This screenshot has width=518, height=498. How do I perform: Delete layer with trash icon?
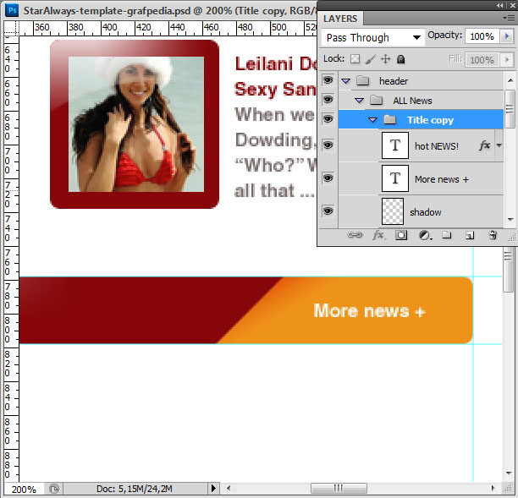[493, 235]
